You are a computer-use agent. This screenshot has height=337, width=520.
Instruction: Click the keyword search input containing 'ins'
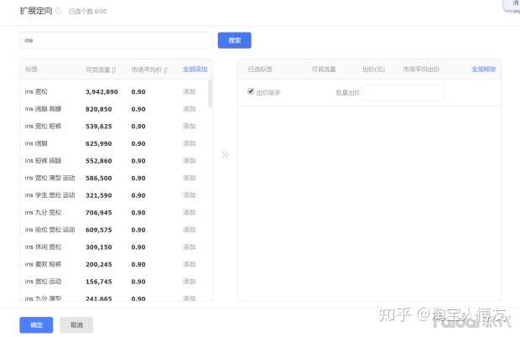116,40
